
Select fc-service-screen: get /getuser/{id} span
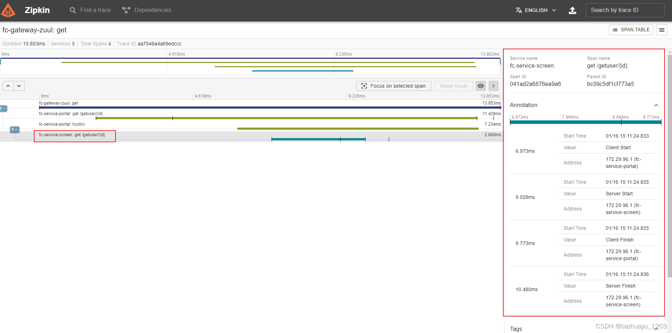tap(251, 137)
